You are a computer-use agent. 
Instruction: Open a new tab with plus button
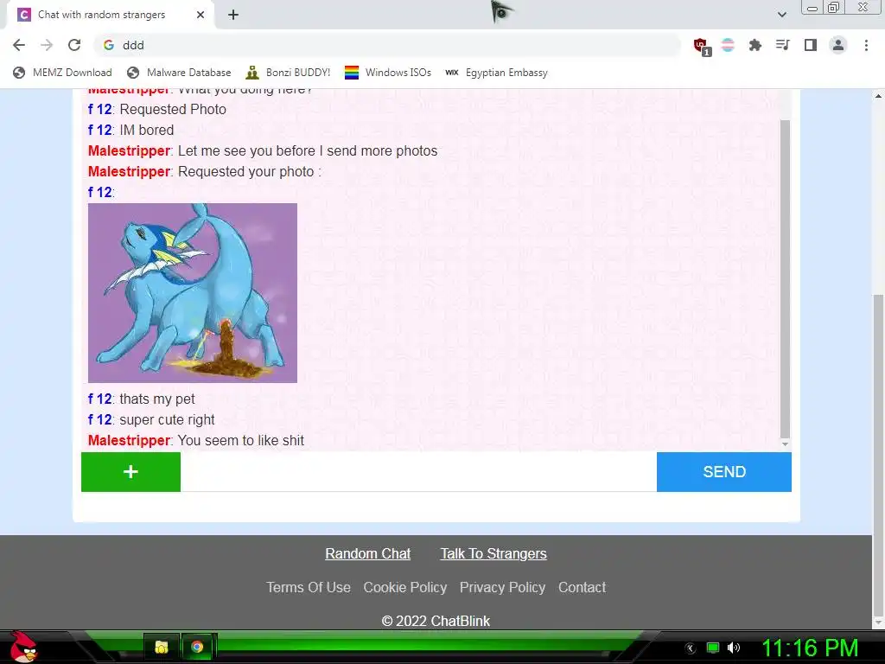[233, 15]
